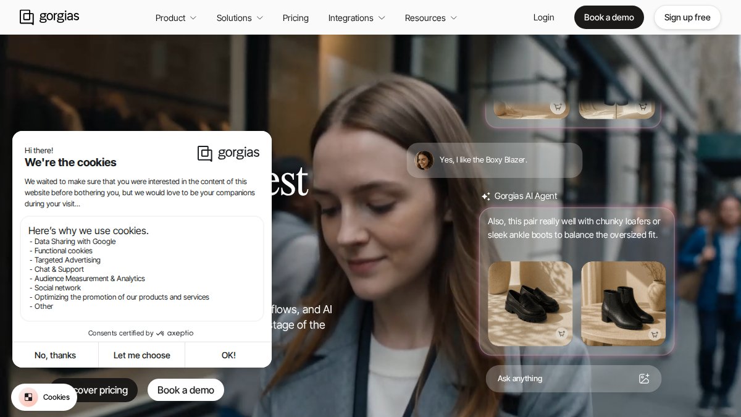Click the customer avatar in chat bubble
Image resolution: width=741 pixels, height=417 pixels.
coord(424,160)
